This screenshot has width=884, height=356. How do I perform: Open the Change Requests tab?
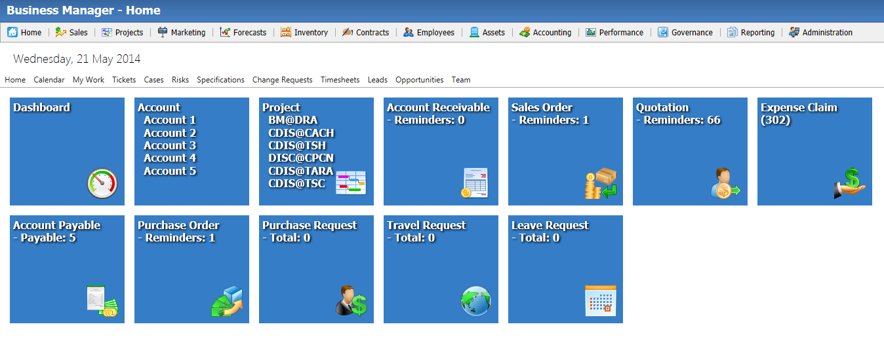pos(283,80)
